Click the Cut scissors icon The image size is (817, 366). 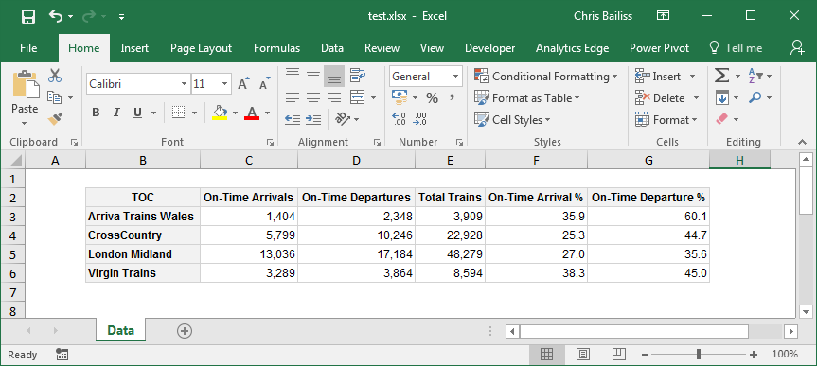tap(55, 76)
